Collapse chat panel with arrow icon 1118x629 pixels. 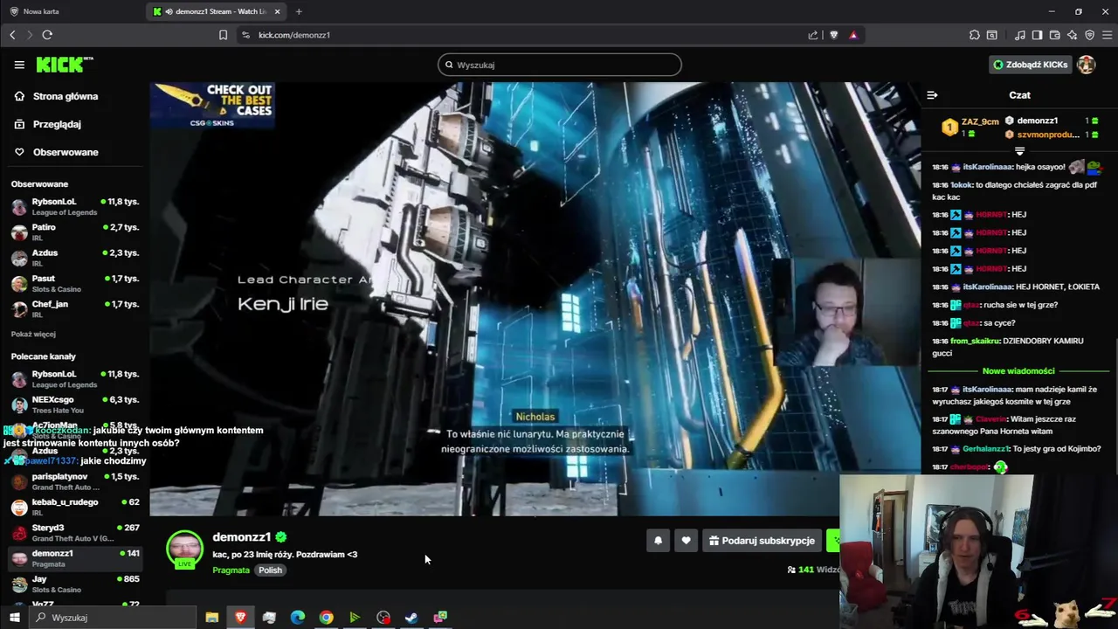pos(932,94)
